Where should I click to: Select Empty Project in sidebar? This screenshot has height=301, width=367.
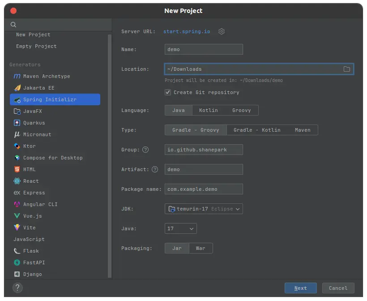tap(36, 47)
